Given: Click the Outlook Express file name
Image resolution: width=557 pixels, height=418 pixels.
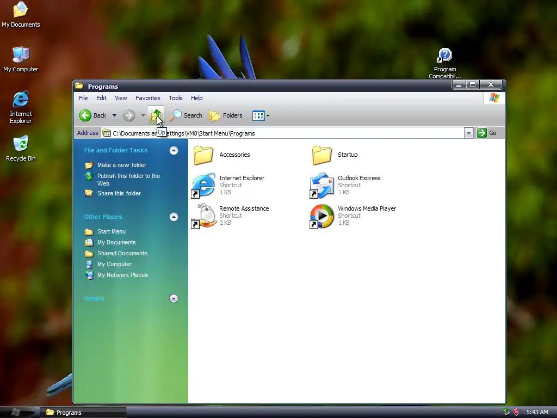Looking at the screenshot, I should point(359,178).
